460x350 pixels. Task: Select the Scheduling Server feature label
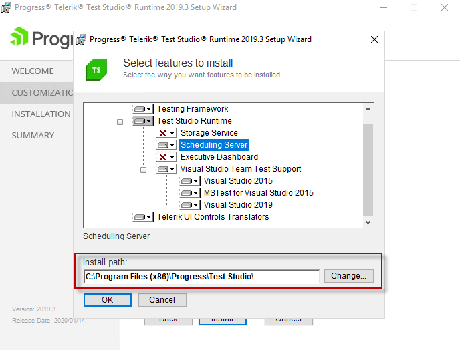tap(214, 145)
